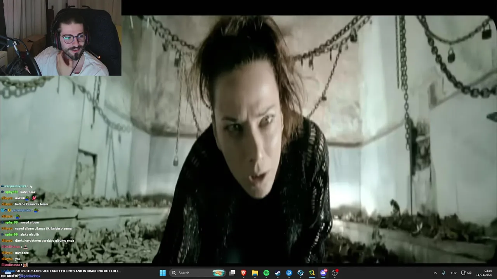
Task: Open the OBS icon with red dot on the taskbar
Action: click(335, 273)
